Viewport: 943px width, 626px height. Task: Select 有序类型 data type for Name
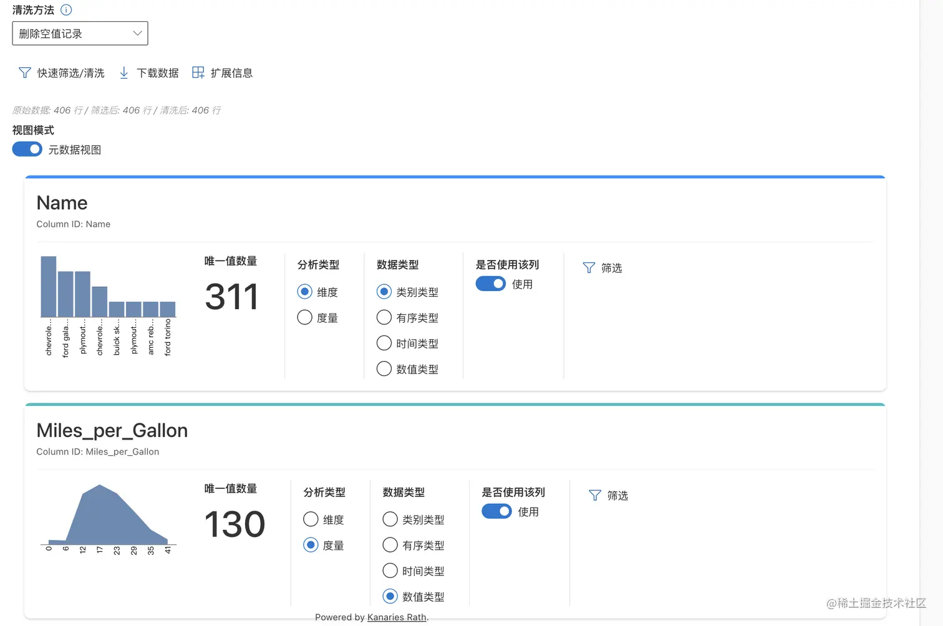click(384, 317)
